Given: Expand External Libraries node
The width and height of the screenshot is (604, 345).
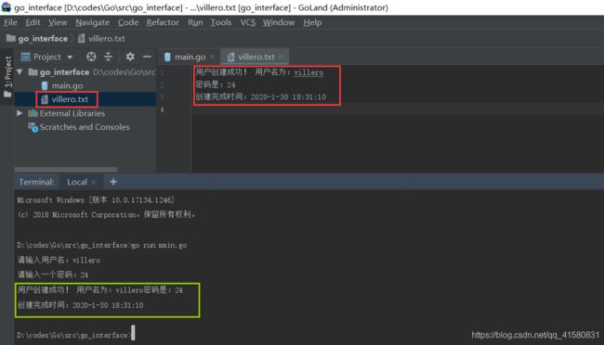Looking at the screenshot, I should [x=20, y=113].
